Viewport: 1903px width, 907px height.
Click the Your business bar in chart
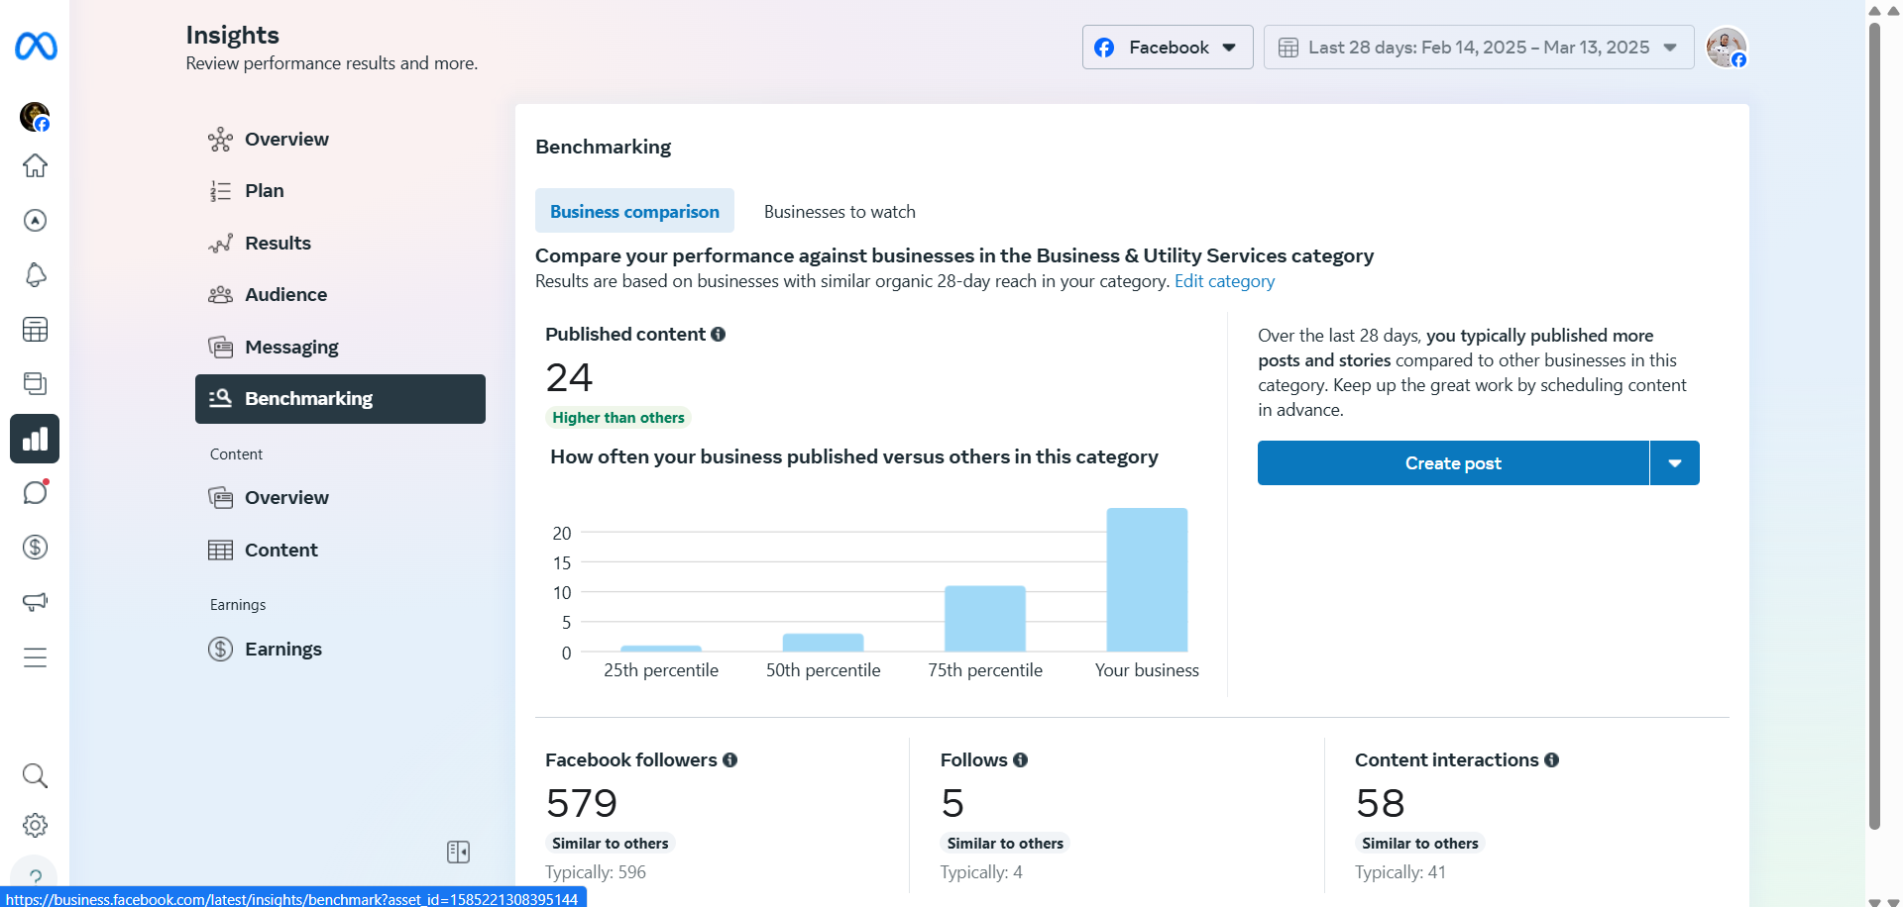1147,580
